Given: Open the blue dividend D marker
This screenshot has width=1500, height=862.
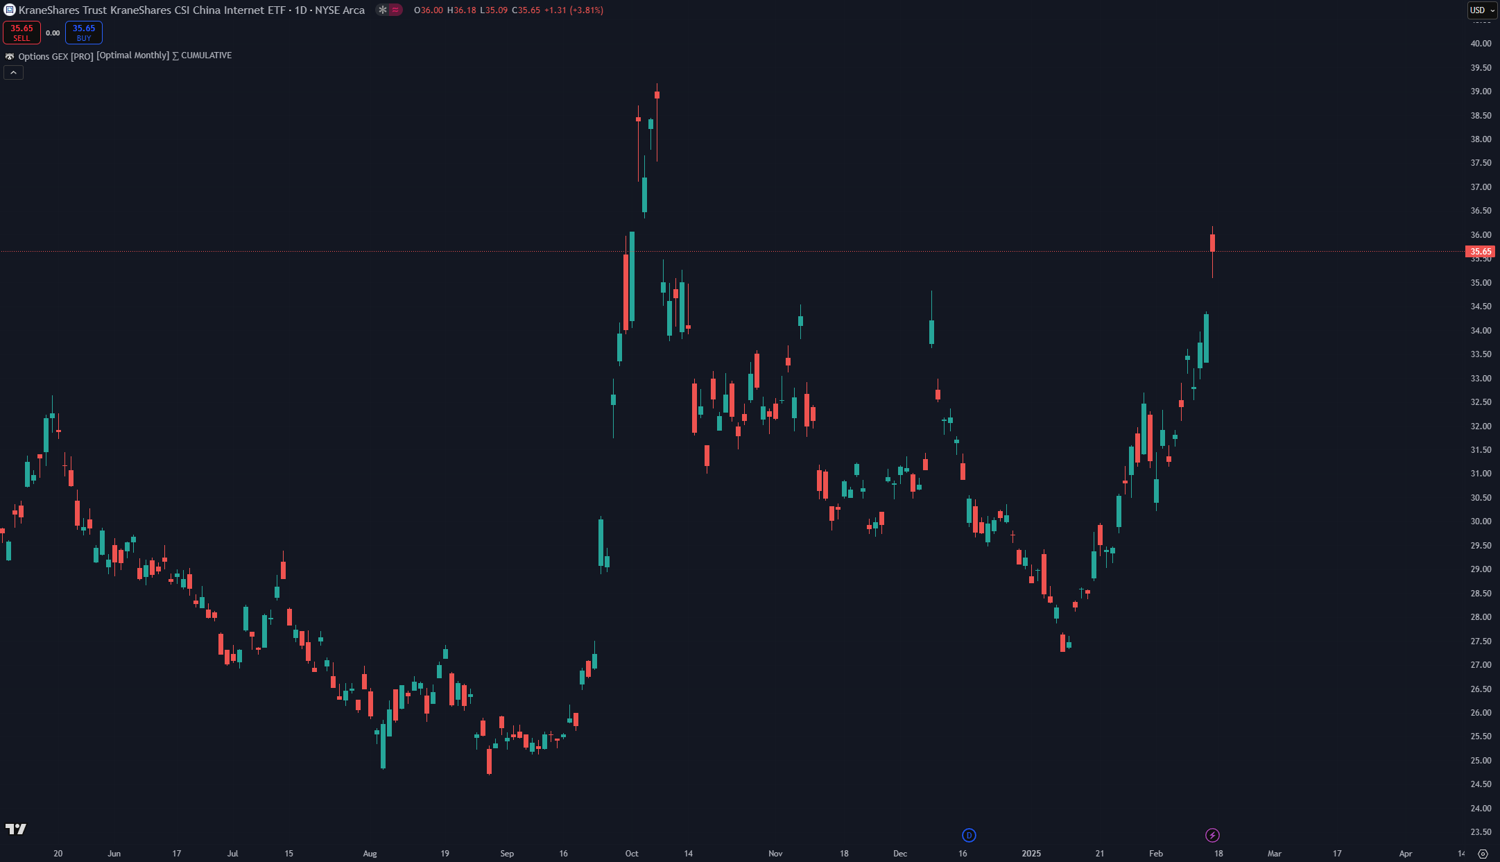Looking at the screenshot, I should click(969, 835).
